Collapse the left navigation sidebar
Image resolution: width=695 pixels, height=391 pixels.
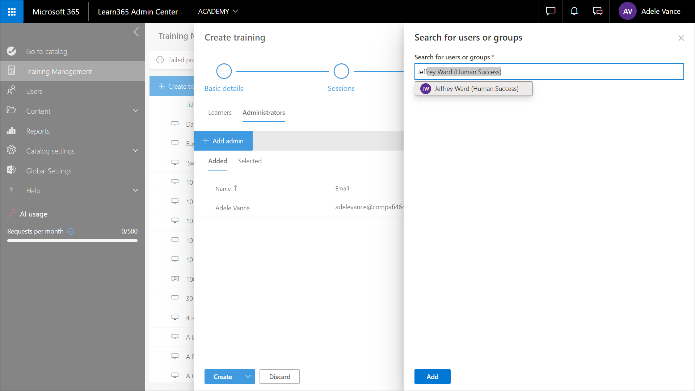click(x=136, y=32)
